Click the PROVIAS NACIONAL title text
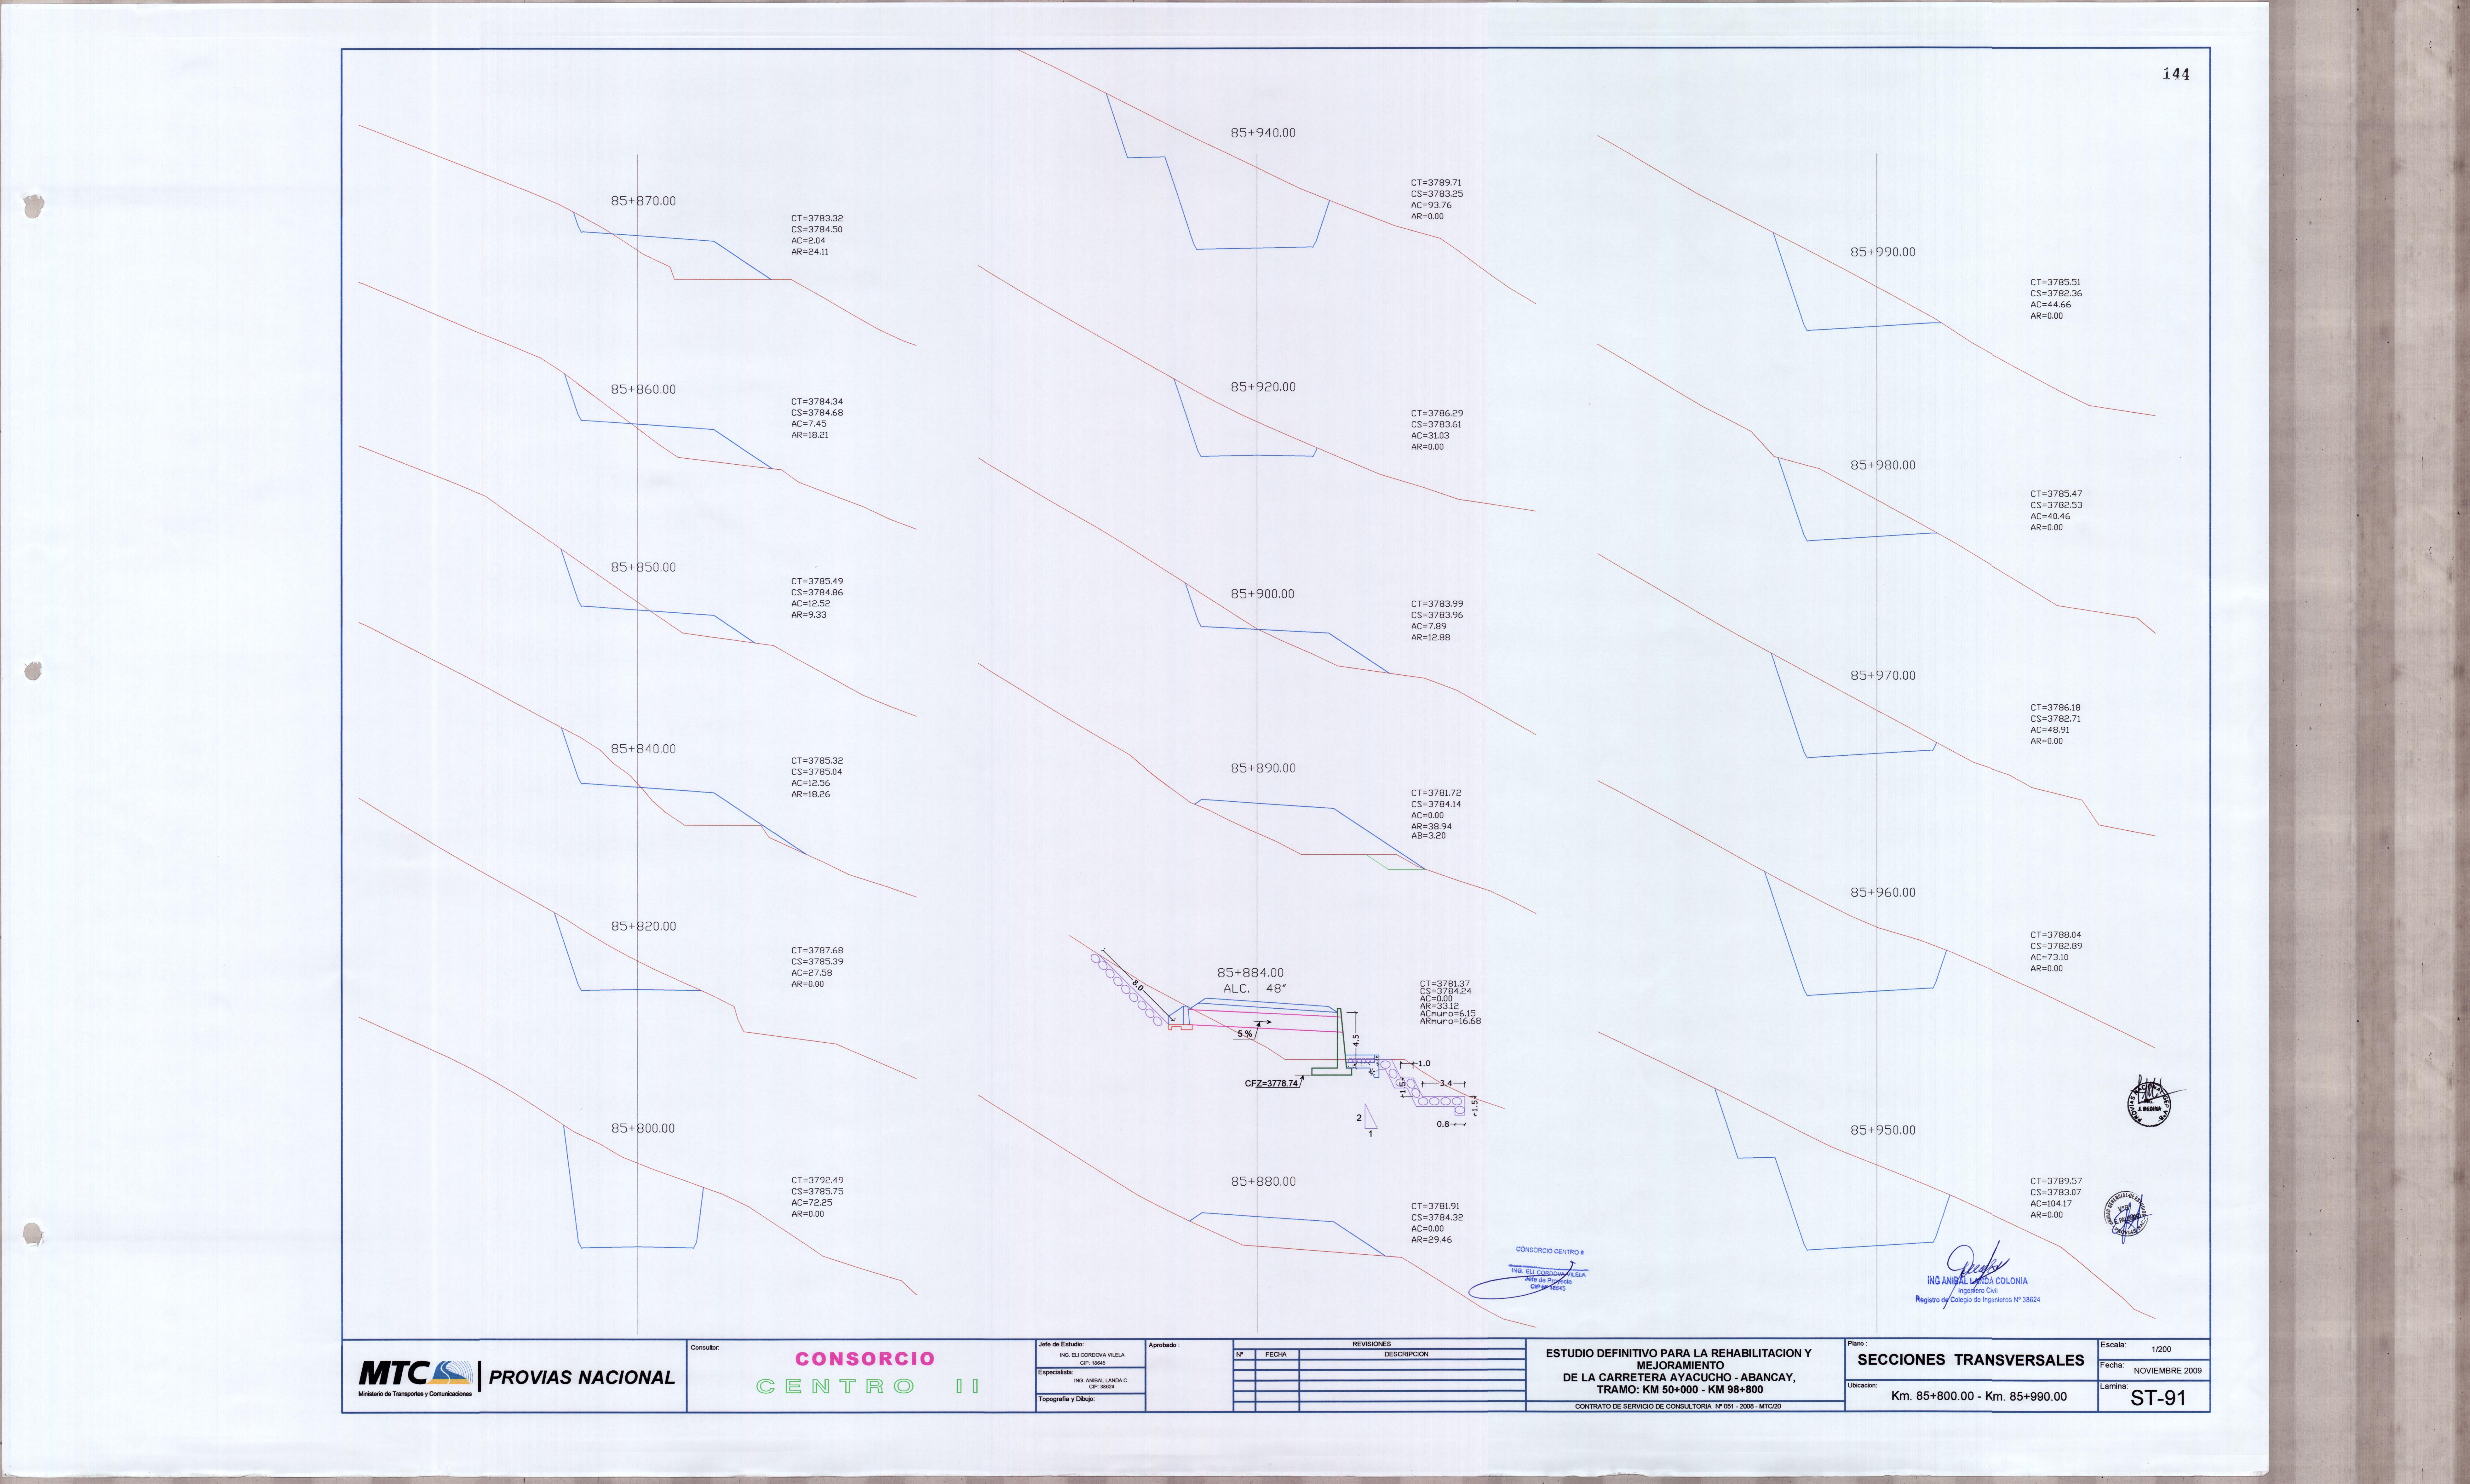This screenshot has width=2470, height=1484. point(582,1378)
